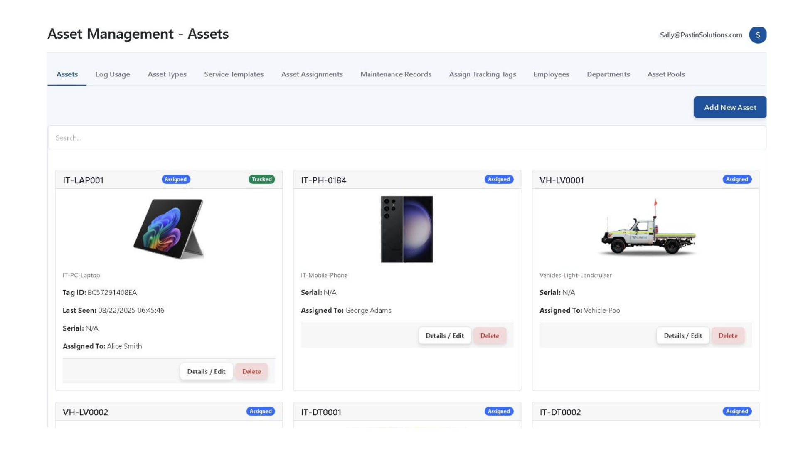798x449 pixels.
Task: Click the laptop product image on IT-LAP001
Action: 168,229
